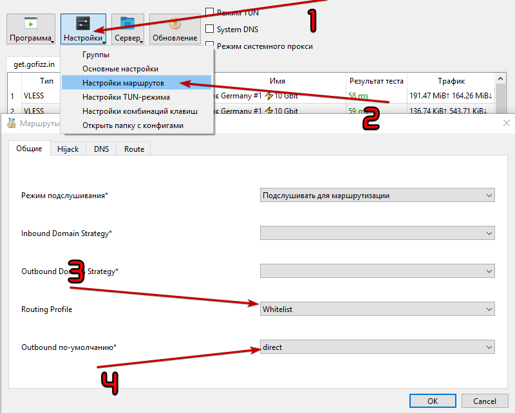515x413 pixels.
Task: Enable Режим системного прокси checkbox
Action: pyautogui.click(x=209, y=46)
